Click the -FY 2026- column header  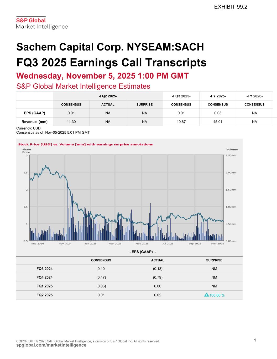254,96
